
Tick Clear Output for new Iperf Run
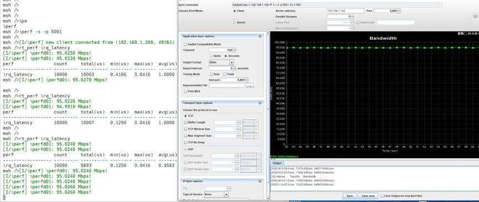[x=382, y=196]
